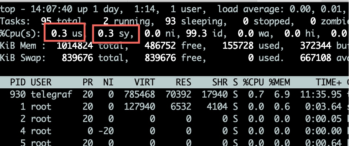Click the RES column header

coord(183,82)
